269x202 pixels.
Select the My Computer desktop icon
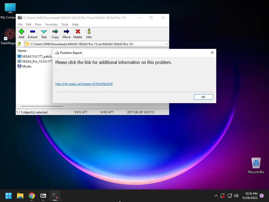click(x=8, y=11)
